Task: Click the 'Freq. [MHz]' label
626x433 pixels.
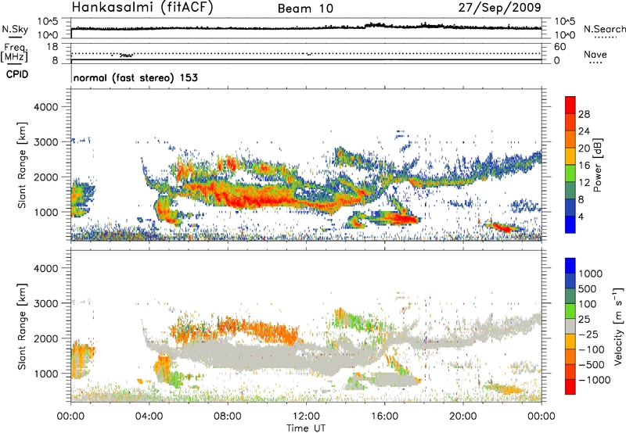Action: (x=14, y=52)
